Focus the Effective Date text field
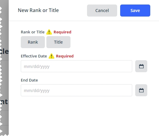The height and width of the screenshot is (136, 159). click(76, 66)
